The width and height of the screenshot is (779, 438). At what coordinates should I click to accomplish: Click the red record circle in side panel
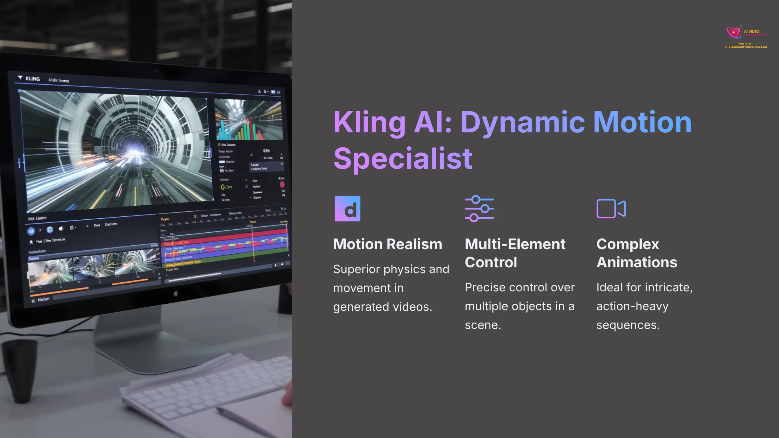(x=282, y=184)
